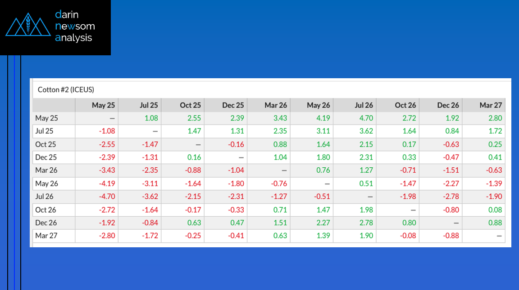Viewport: 519px width, 290px height.
Task: Click the Mar 26 column header
Action: [276, 105]
